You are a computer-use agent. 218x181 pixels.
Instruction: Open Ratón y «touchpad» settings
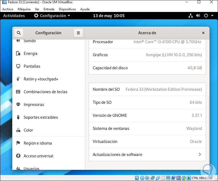click(x=48, y=79)
